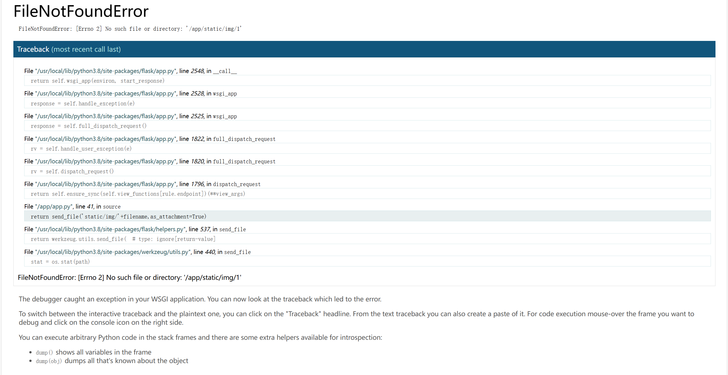Screen dimensions: 728x375
Task: Click the app.py line 2548 __call__ frame header
Action: [130, 71]
